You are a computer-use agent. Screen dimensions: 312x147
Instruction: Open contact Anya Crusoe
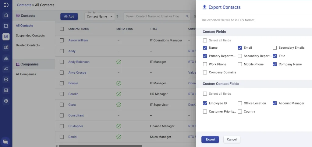coord(77,72)
